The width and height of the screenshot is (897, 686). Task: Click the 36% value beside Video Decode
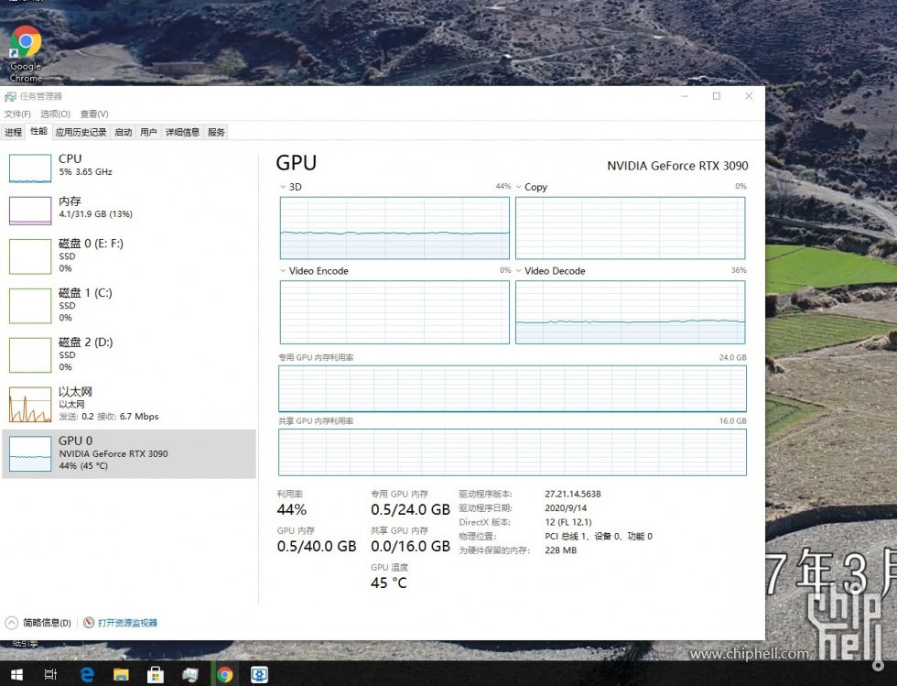[739, 270]
